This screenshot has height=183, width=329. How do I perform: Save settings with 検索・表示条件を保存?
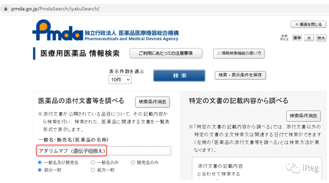pos(240,75)
